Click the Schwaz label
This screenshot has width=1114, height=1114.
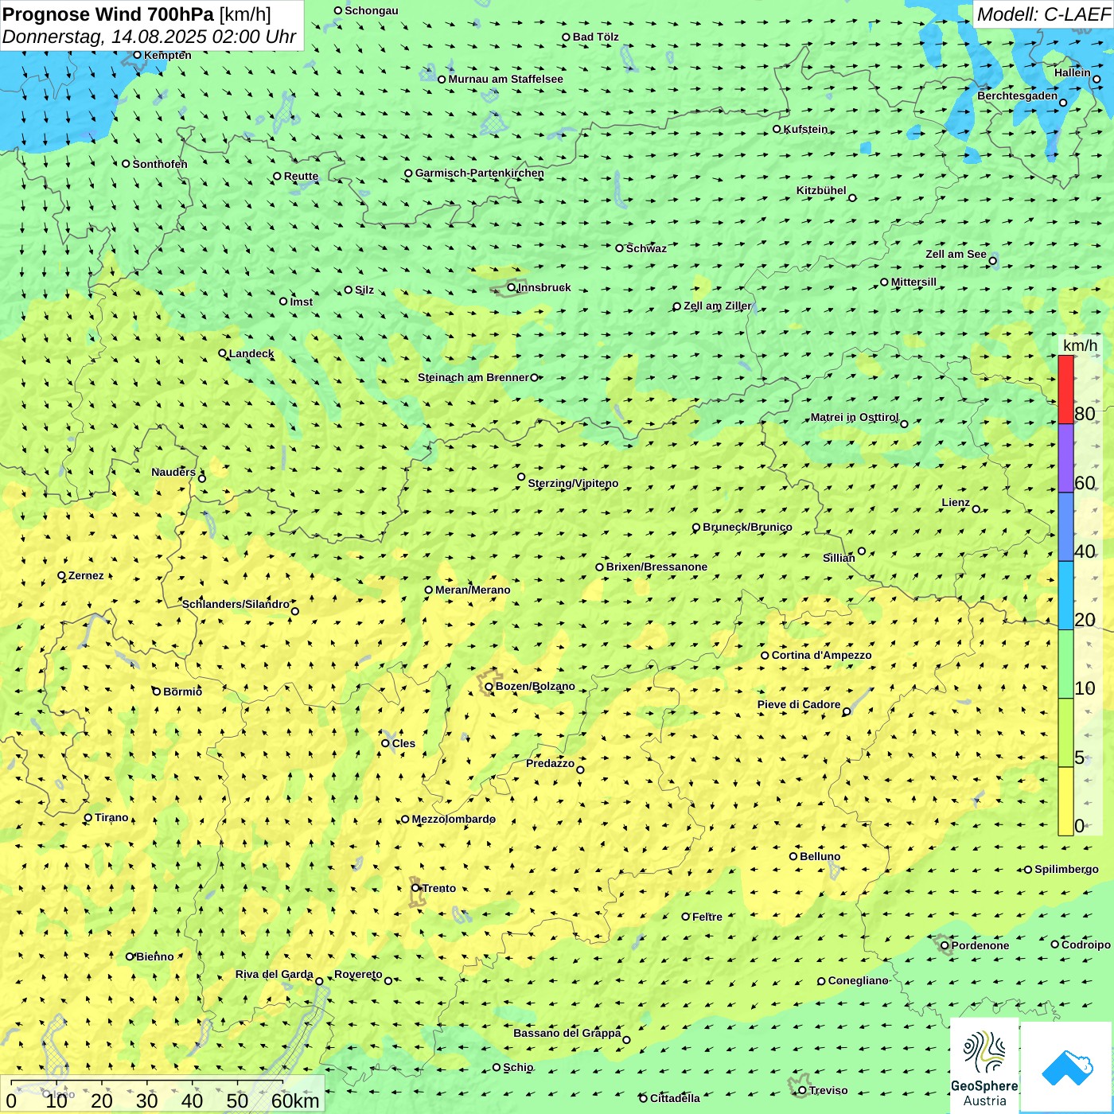point(646,248)
